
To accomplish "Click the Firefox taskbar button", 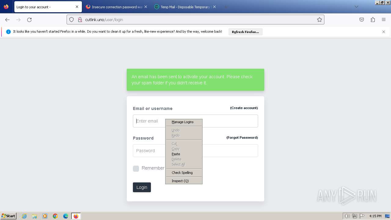I will [76, 216].
